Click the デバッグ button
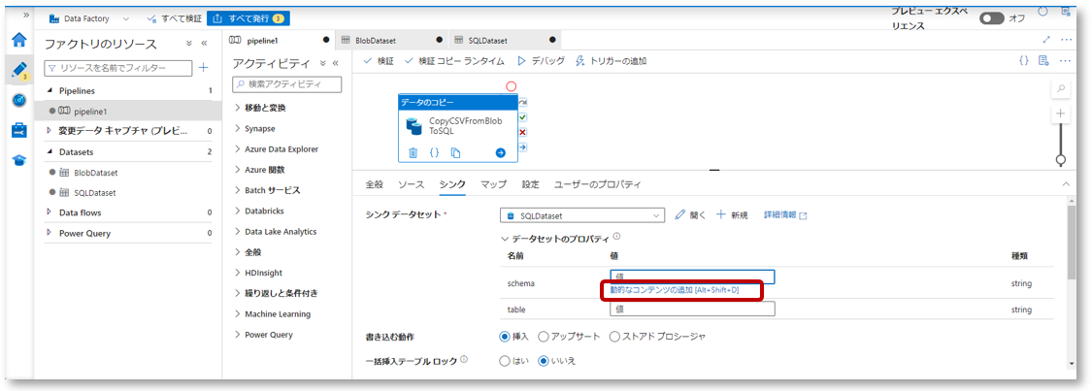Image resolution: width=1092 pixels, height=391 pixels. point(541,61)
